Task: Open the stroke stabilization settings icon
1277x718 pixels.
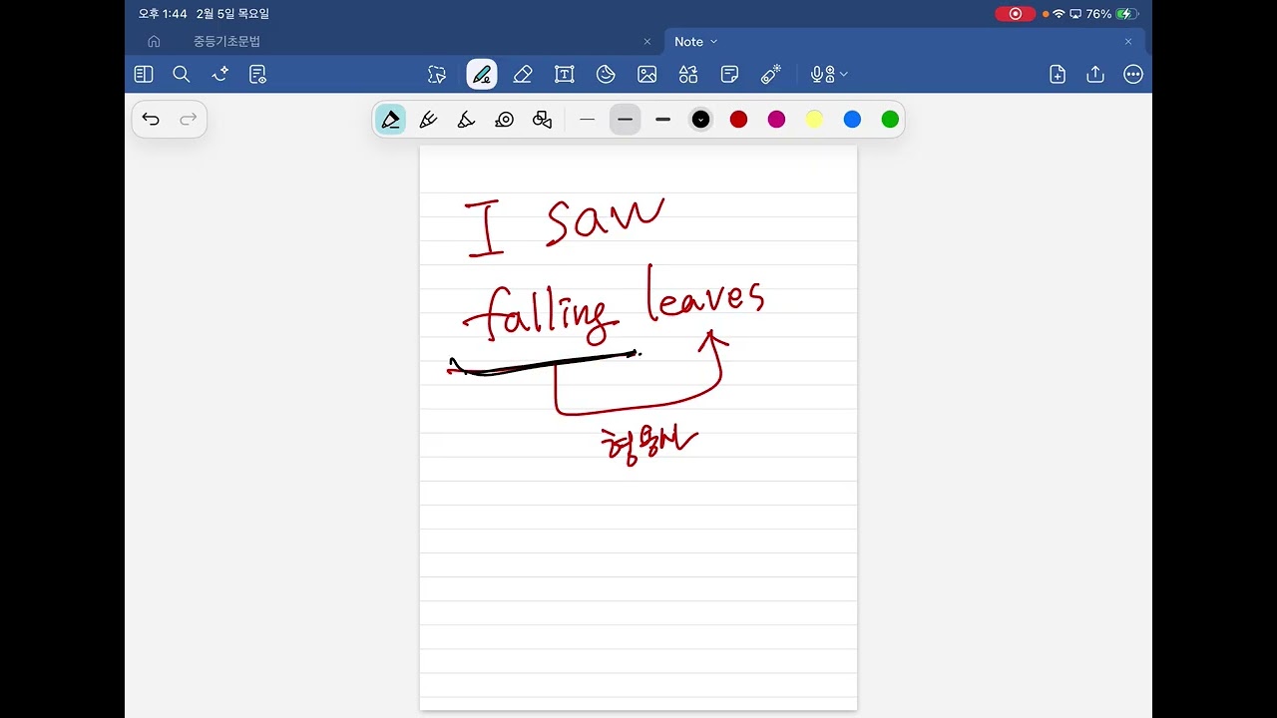Action: [505, 120]
